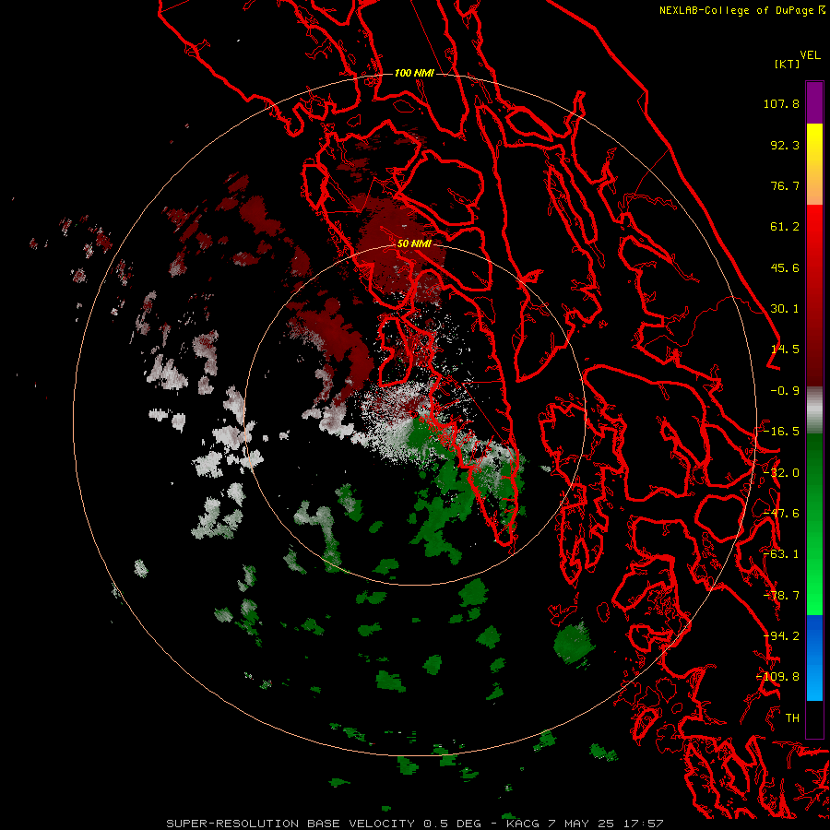Click the 100 NMI range ring label
830x830 pixels.
coord(414,73)
